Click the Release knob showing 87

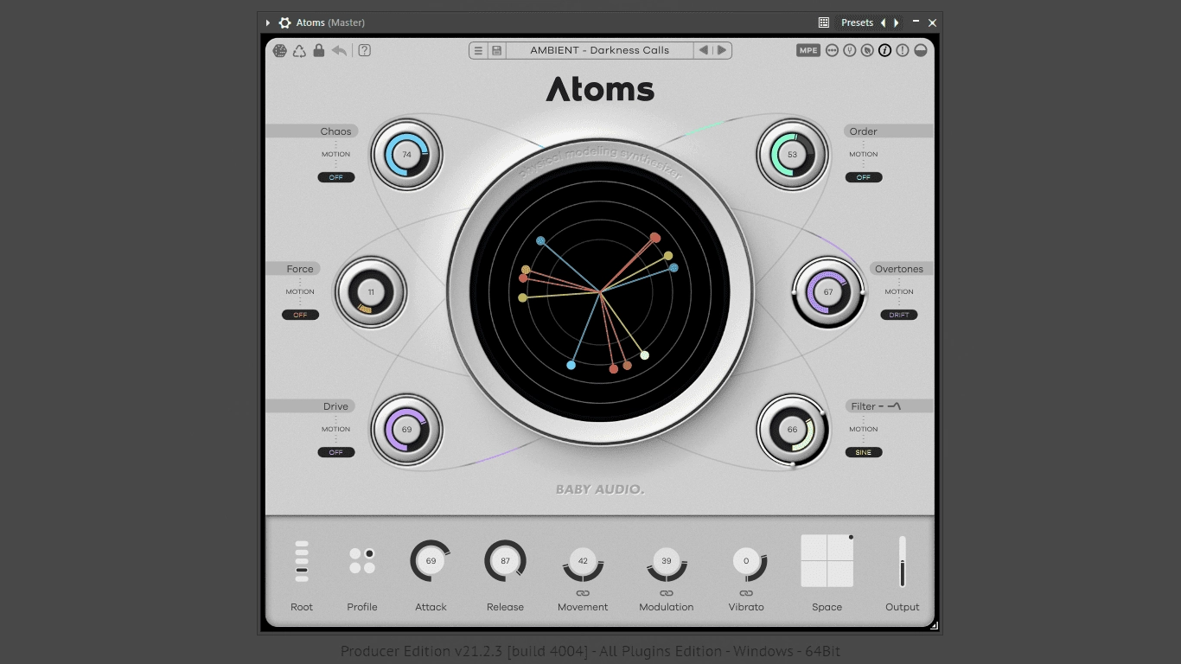pos(505,561)
